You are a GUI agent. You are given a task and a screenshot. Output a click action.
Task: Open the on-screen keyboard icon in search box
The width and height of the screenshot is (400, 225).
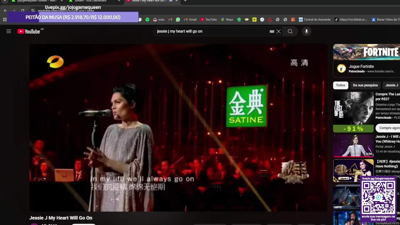(272, 31)
